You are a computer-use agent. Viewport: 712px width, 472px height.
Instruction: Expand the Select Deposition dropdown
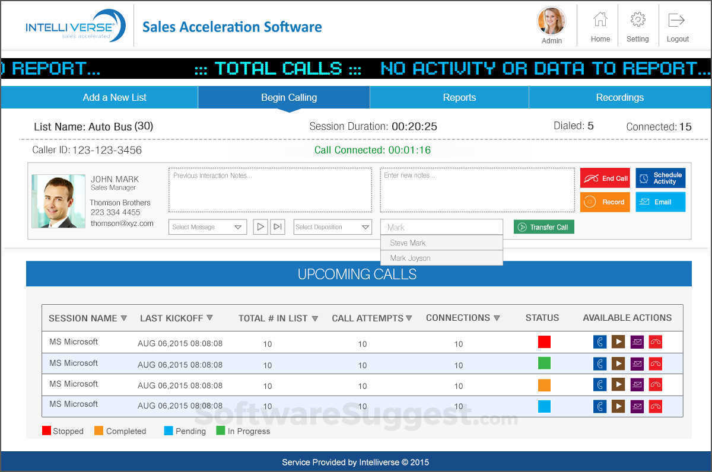point(332,227)
